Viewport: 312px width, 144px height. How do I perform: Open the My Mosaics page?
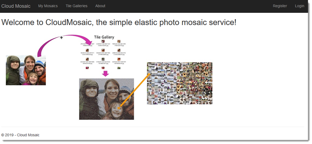(48, 6)
